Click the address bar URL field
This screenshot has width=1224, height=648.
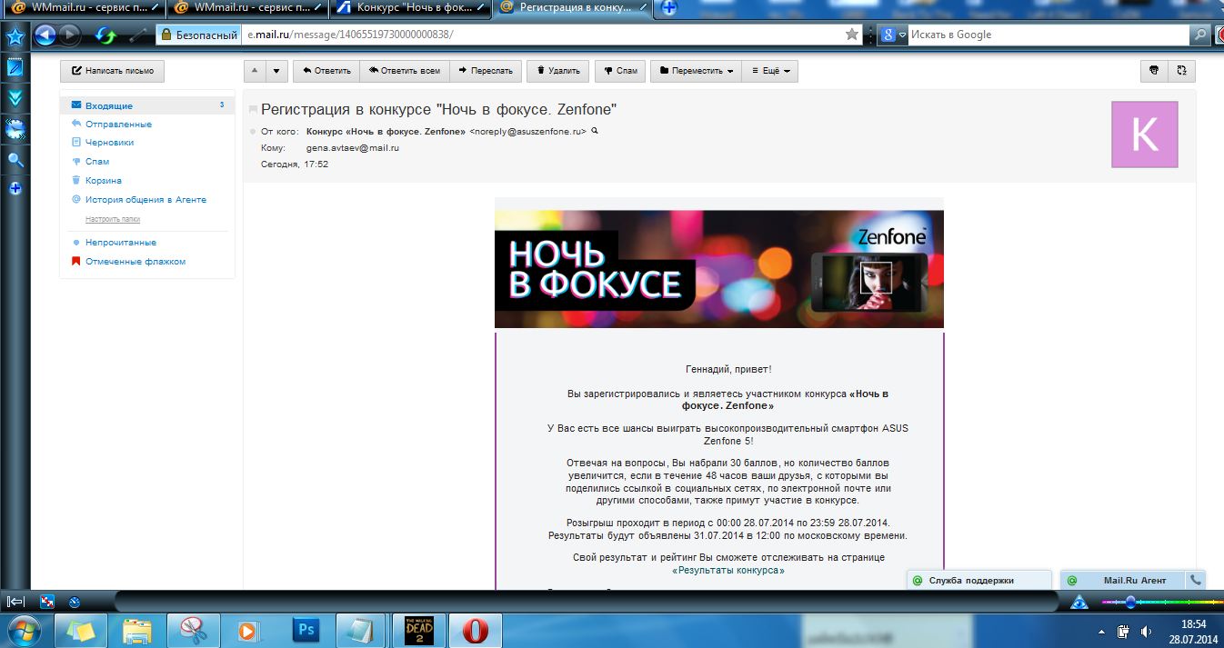pos(541,35)
